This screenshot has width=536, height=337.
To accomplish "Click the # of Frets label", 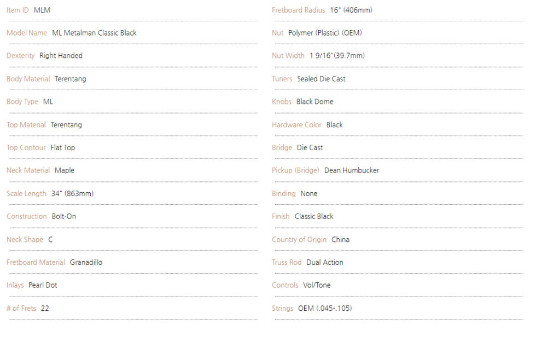I will 21,308.
